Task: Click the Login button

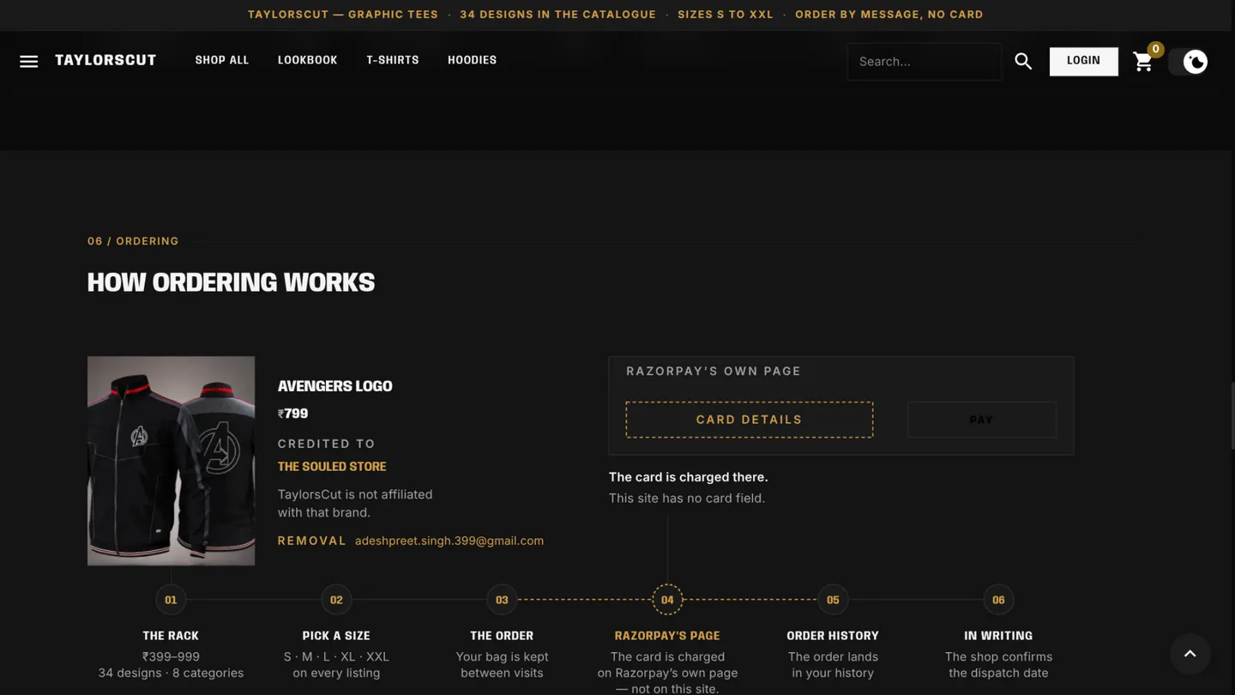Action: (1084, 61)
